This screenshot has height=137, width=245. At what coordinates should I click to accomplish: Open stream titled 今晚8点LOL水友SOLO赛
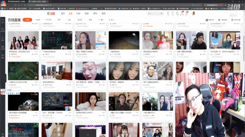click(18, 82)
